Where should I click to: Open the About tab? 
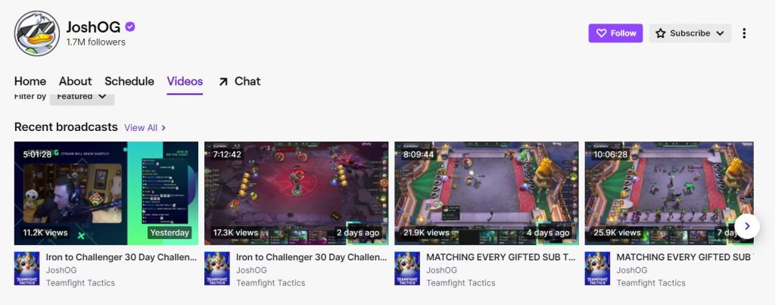(75, 81)
